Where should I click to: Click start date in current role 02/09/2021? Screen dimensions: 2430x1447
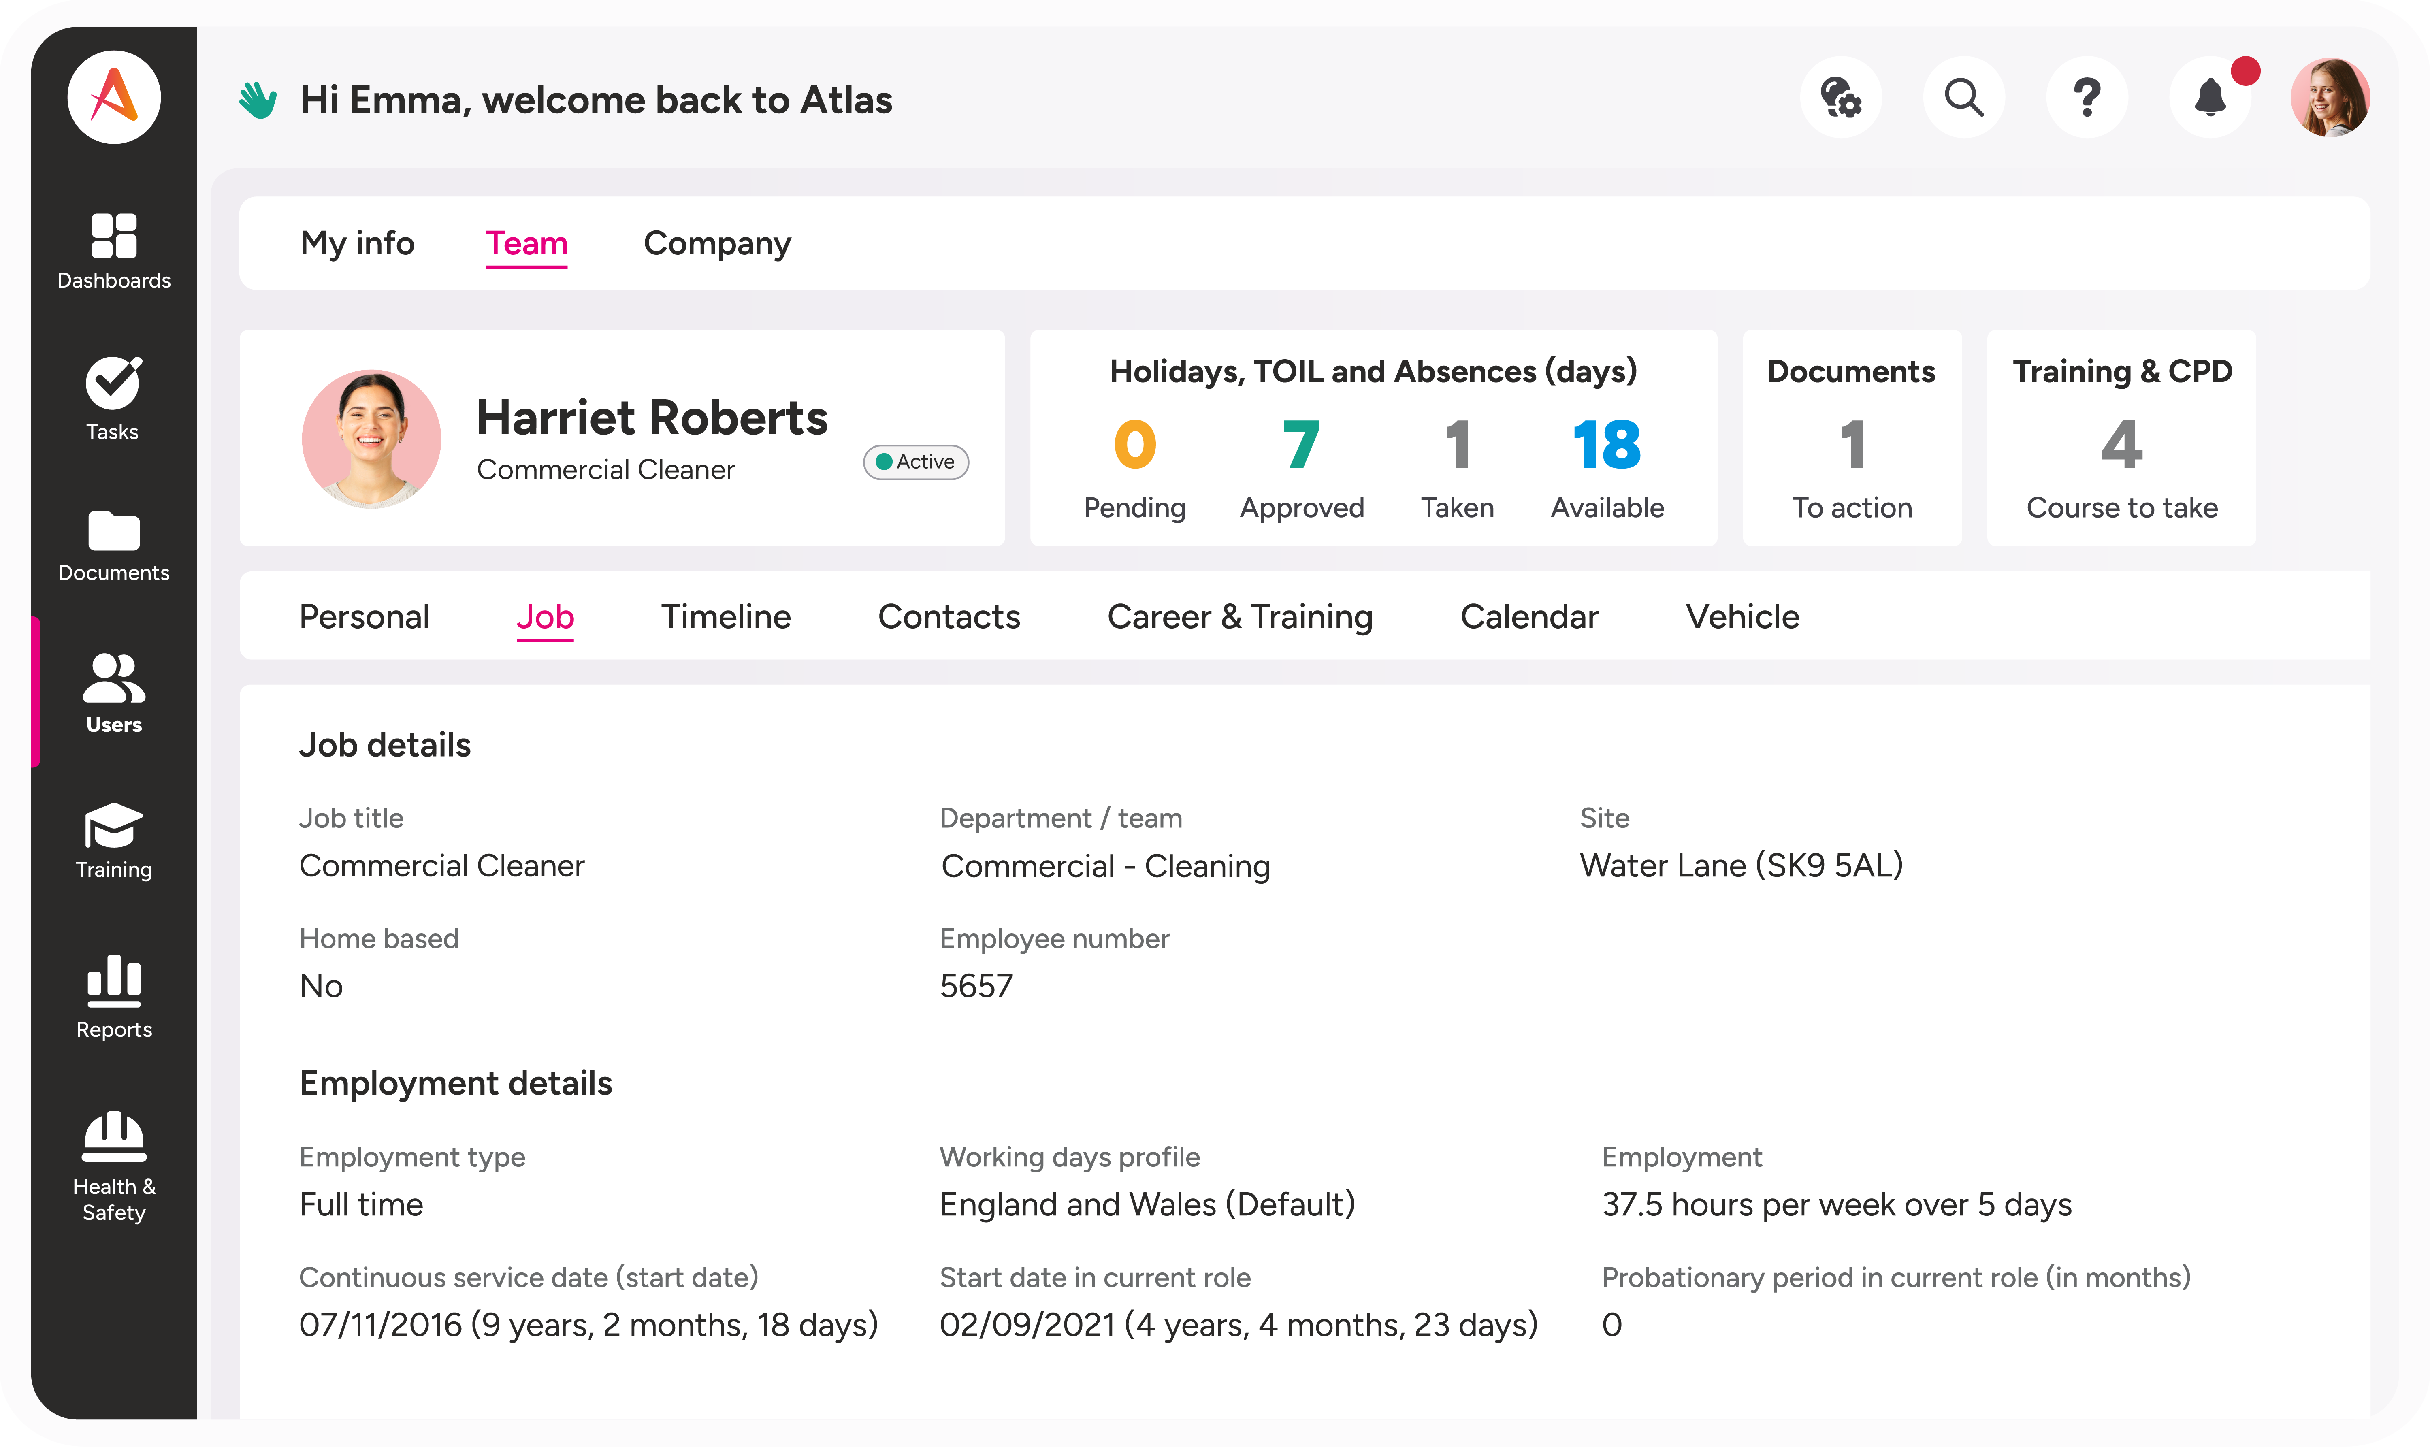tap(1238, 1324)
